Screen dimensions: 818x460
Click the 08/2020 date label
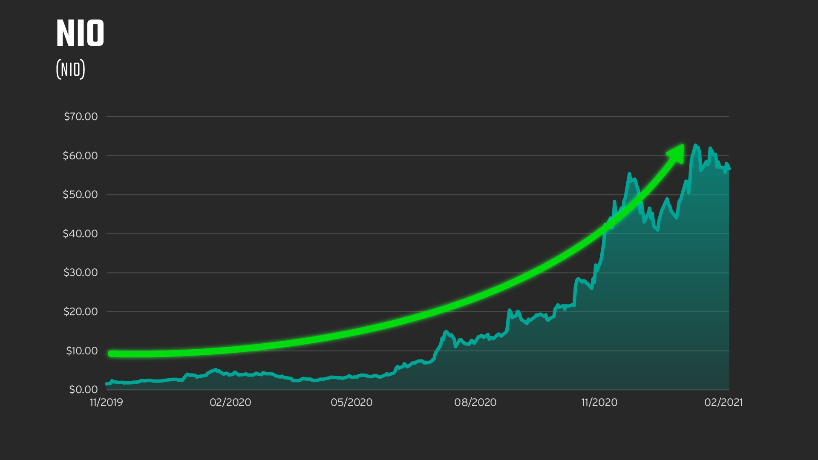click(x=475, y=402)
